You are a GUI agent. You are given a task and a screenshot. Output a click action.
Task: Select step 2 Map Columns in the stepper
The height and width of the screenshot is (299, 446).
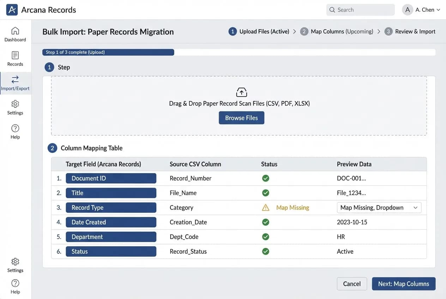pyautogui.click(x=337, y=31)
